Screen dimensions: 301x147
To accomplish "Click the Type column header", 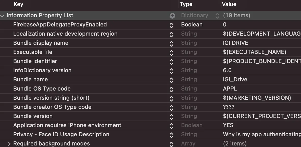I will pos(186,4).
